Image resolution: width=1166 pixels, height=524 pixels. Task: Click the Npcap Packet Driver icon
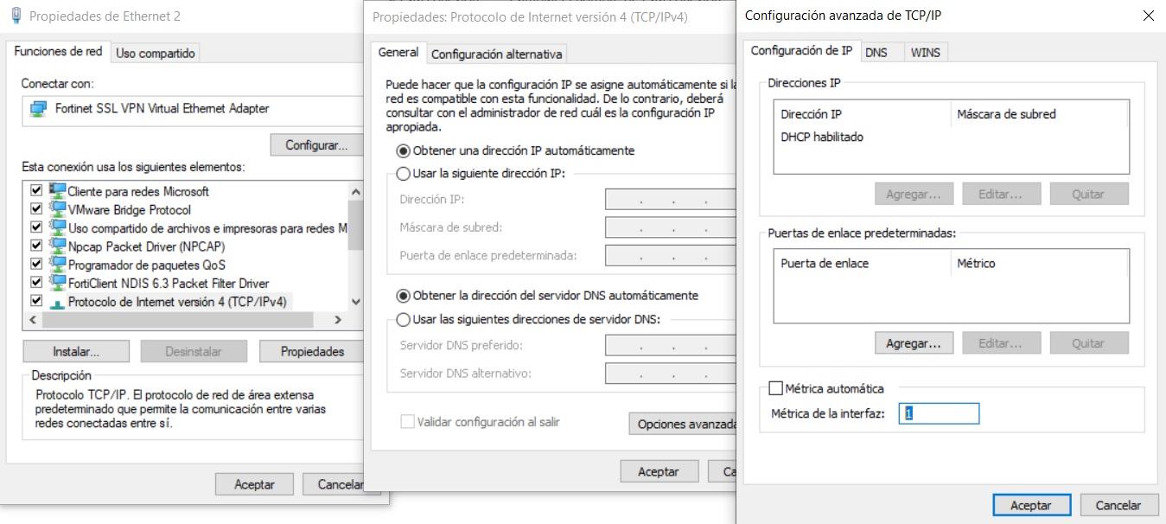58,246
